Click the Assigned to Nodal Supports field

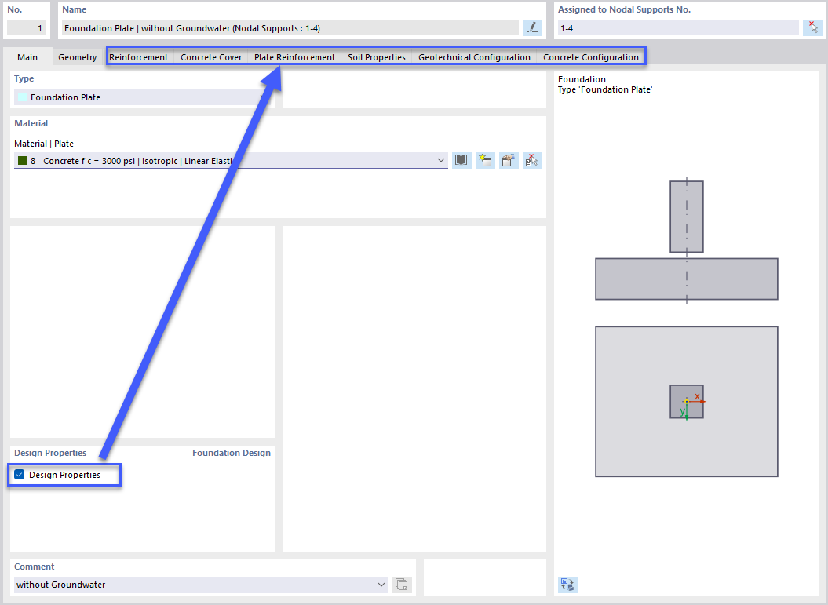pos(678,28)
